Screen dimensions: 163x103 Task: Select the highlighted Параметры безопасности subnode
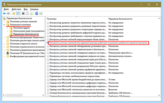(x=26, y=34)
